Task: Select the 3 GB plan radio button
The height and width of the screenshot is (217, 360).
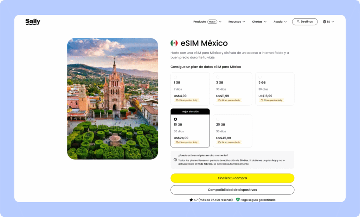Action: [218, 77]
